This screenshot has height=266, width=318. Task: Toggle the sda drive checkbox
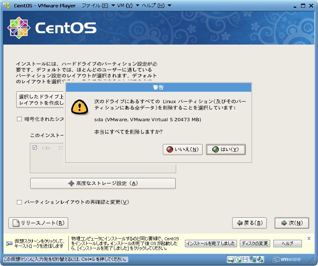[35, 148]
